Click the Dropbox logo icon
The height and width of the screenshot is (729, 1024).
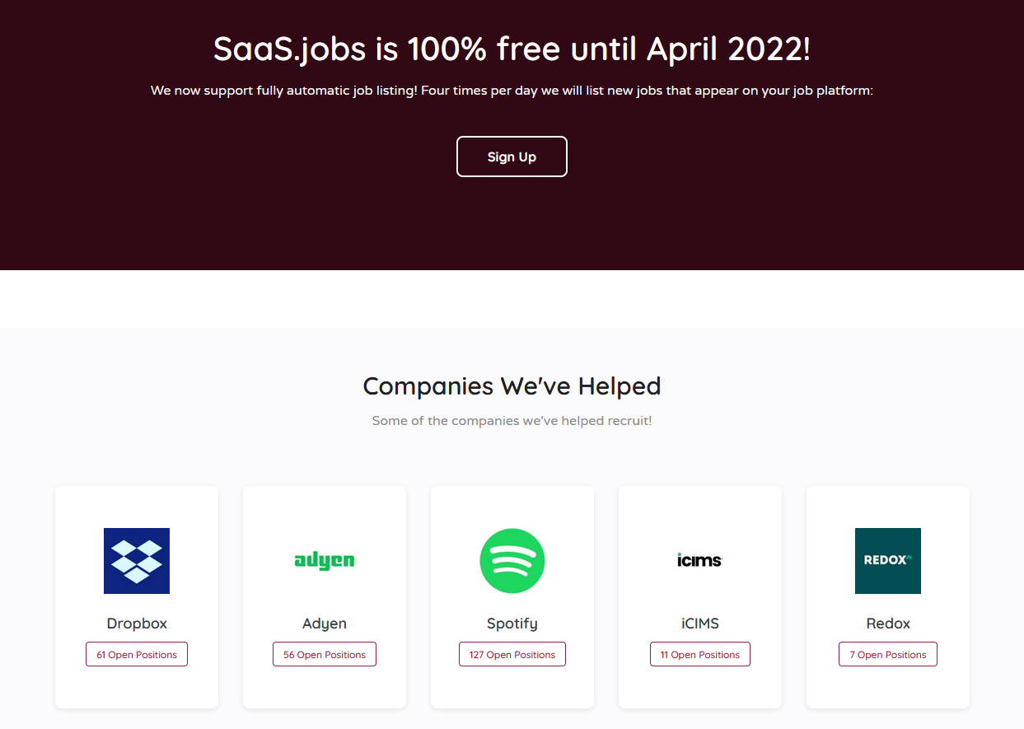pyautogui.click(x=136, y=561)
